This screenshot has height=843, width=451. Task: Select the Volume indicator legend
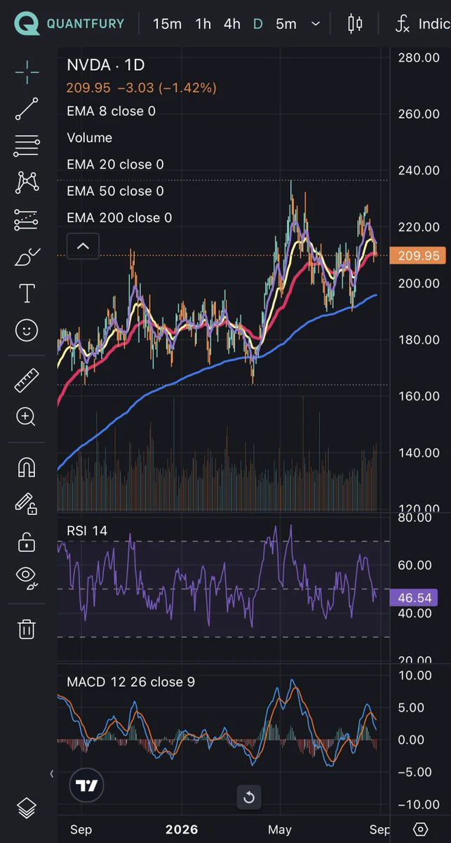tap(89, 138)
